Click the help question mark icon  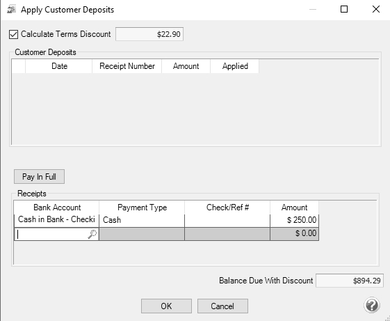click(x=372, y=305)
